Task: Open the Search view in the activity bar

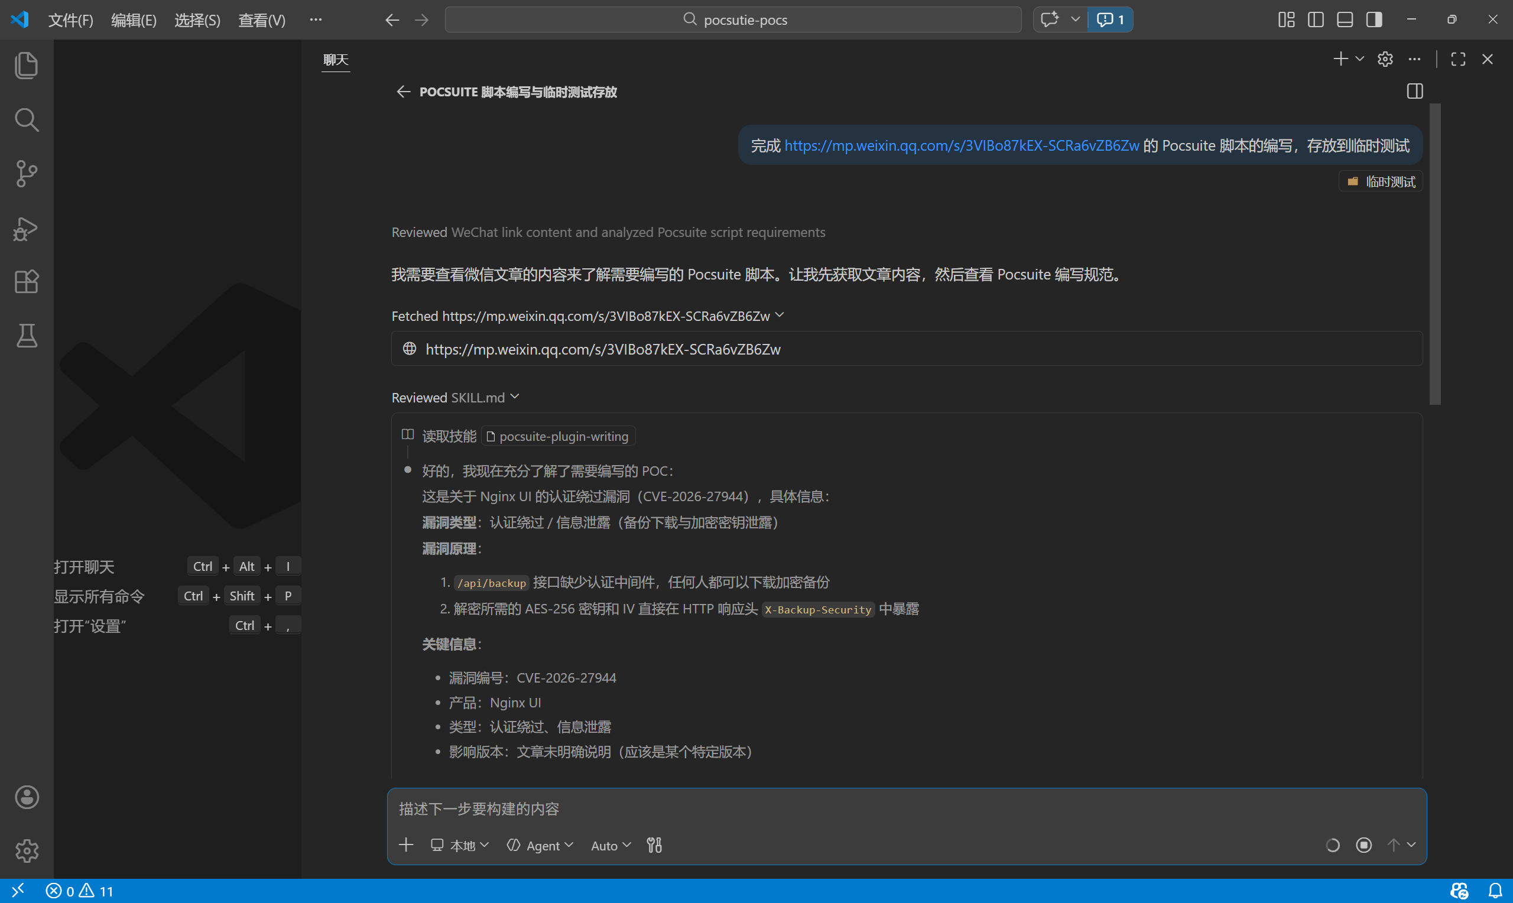Action: [x=26, y=120]
